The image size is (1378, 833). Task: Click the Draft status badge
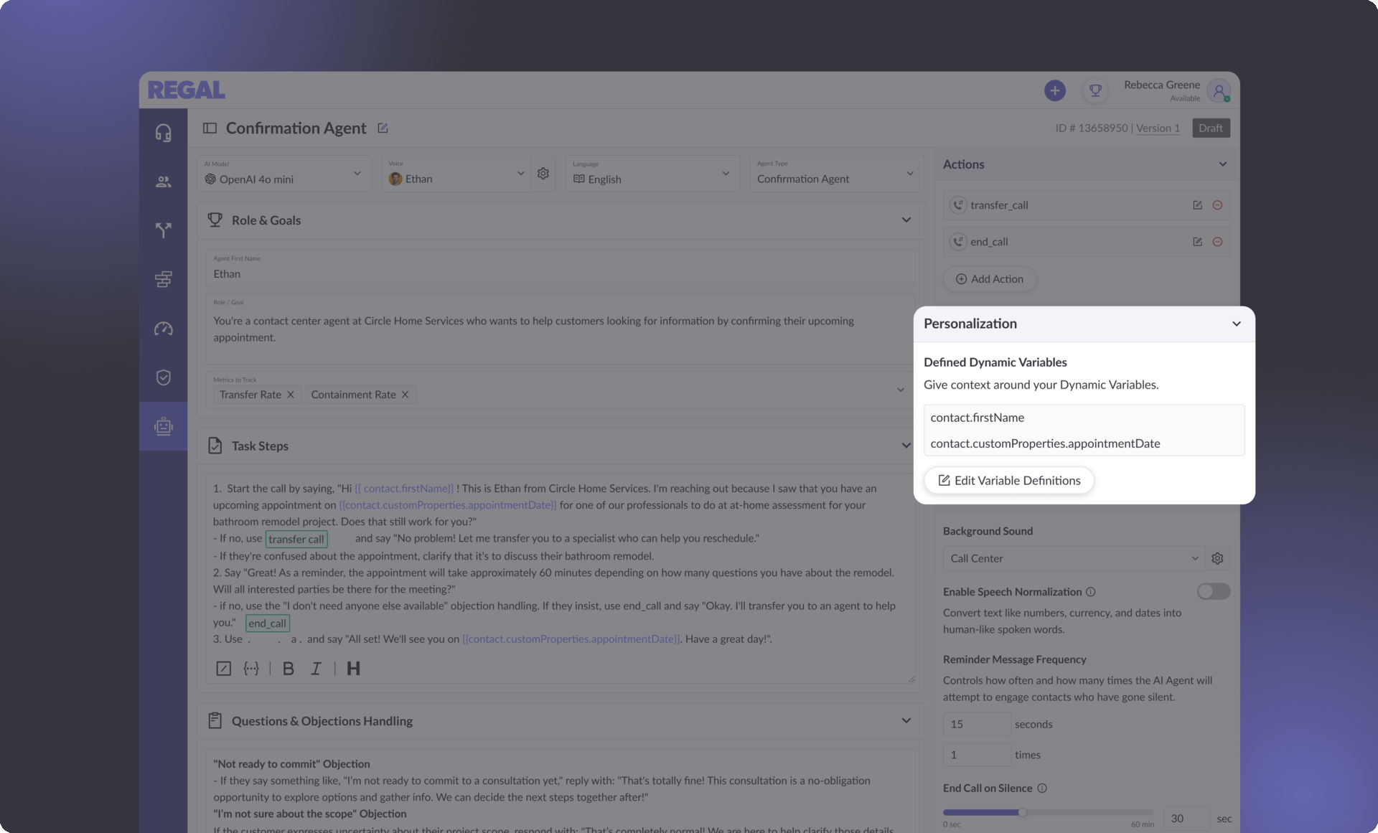[1211, 128]
